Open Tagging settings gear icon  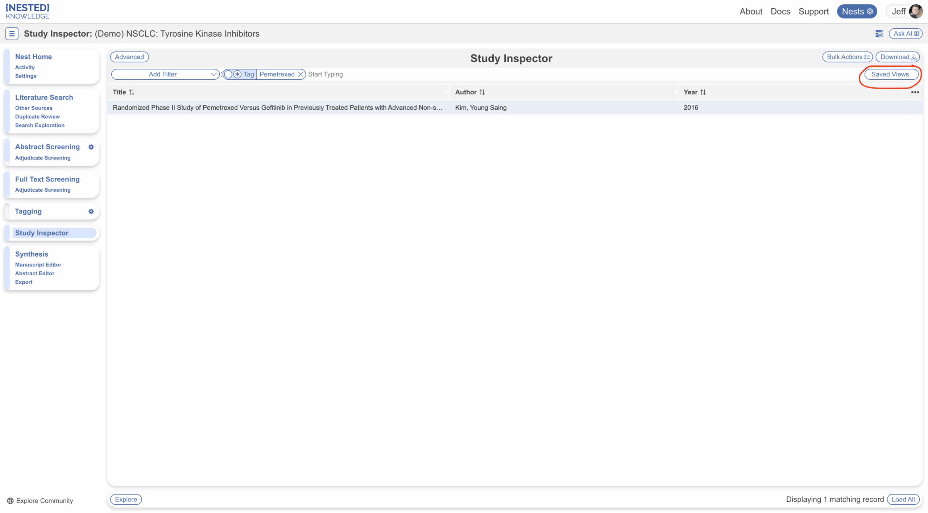pyautogui.click(x=91, y=211)
